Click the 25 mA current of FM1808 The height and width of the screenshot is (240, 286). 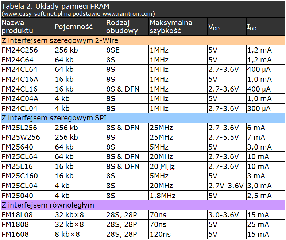266,225
